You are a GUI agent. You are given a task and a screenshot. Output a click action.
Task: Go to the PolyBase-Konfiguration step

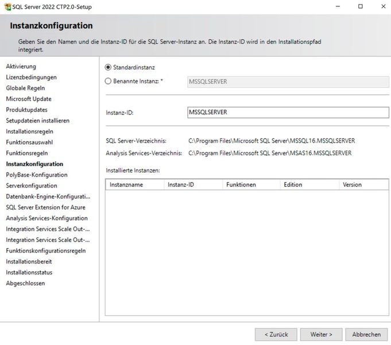click(37, 175)
